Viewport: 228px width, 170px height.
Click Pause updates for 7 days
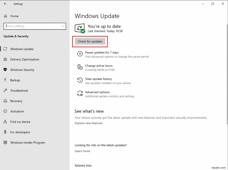[102, 53]
